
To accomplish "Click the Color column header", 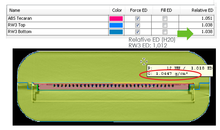I will click(117, 10).
